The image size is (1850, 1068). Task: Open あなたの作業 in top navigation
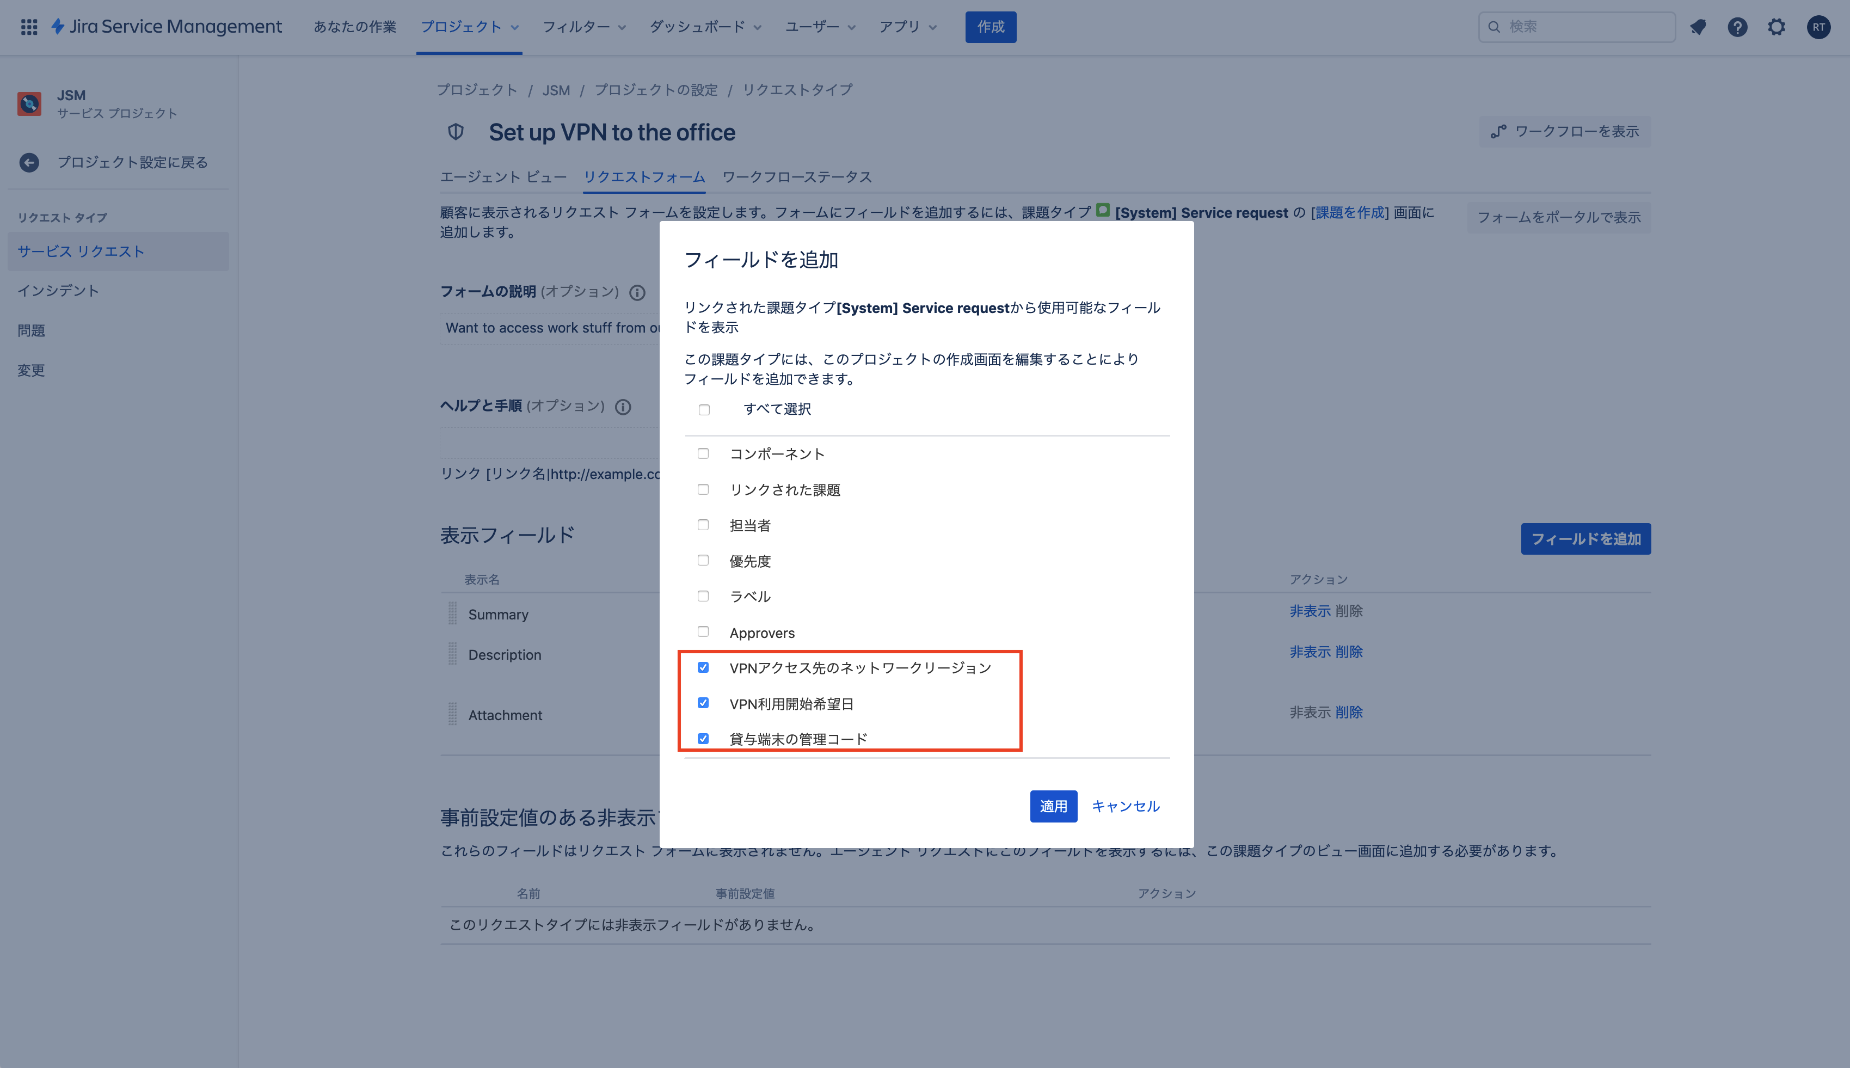pyautogui.click(x=355, y=27)
